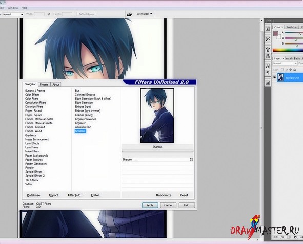Toggle lock image pixels brush icon
Viewport: 303px width, 244px height.
(287, 70)
